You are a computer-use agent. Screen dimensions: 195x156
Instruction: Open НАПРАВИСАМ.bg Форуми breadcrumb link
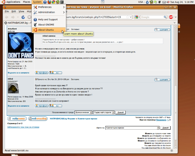(x=62, y=119)
